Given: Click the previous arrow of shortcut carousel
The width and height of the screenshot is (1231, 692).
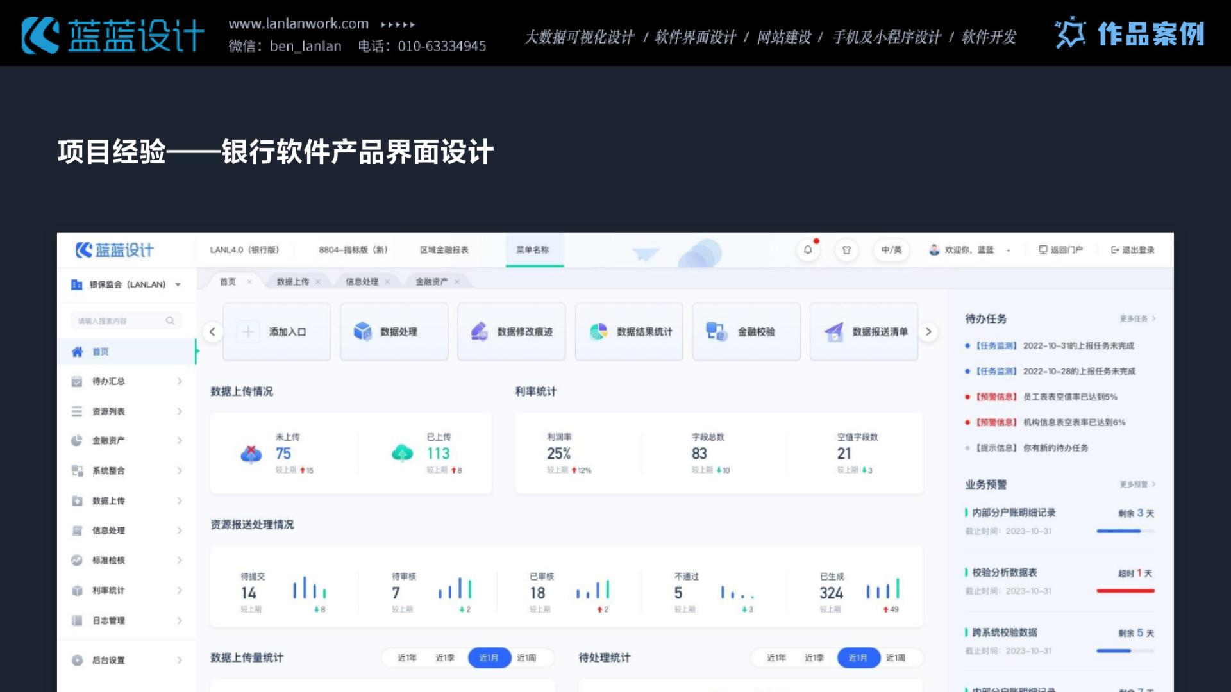Looking at the screenshot, I should tap(212, 332).
